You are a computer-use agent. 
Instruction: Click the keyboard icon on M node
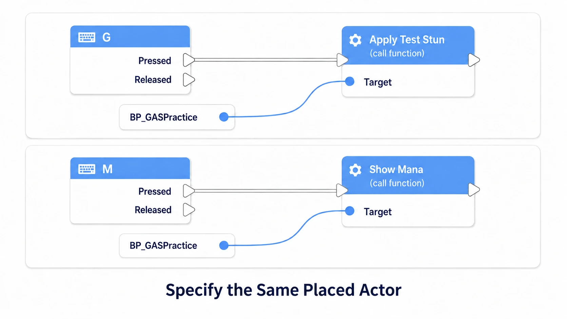tap(87, 169)
